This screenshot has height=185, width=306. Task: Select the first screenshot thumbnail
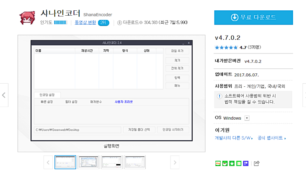[x=65, y=162]
